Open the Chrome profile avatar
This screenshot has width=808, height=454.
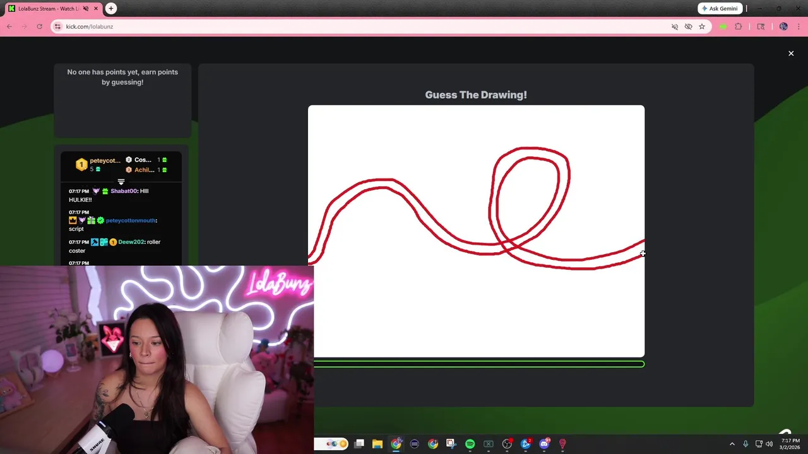point(783,26)
